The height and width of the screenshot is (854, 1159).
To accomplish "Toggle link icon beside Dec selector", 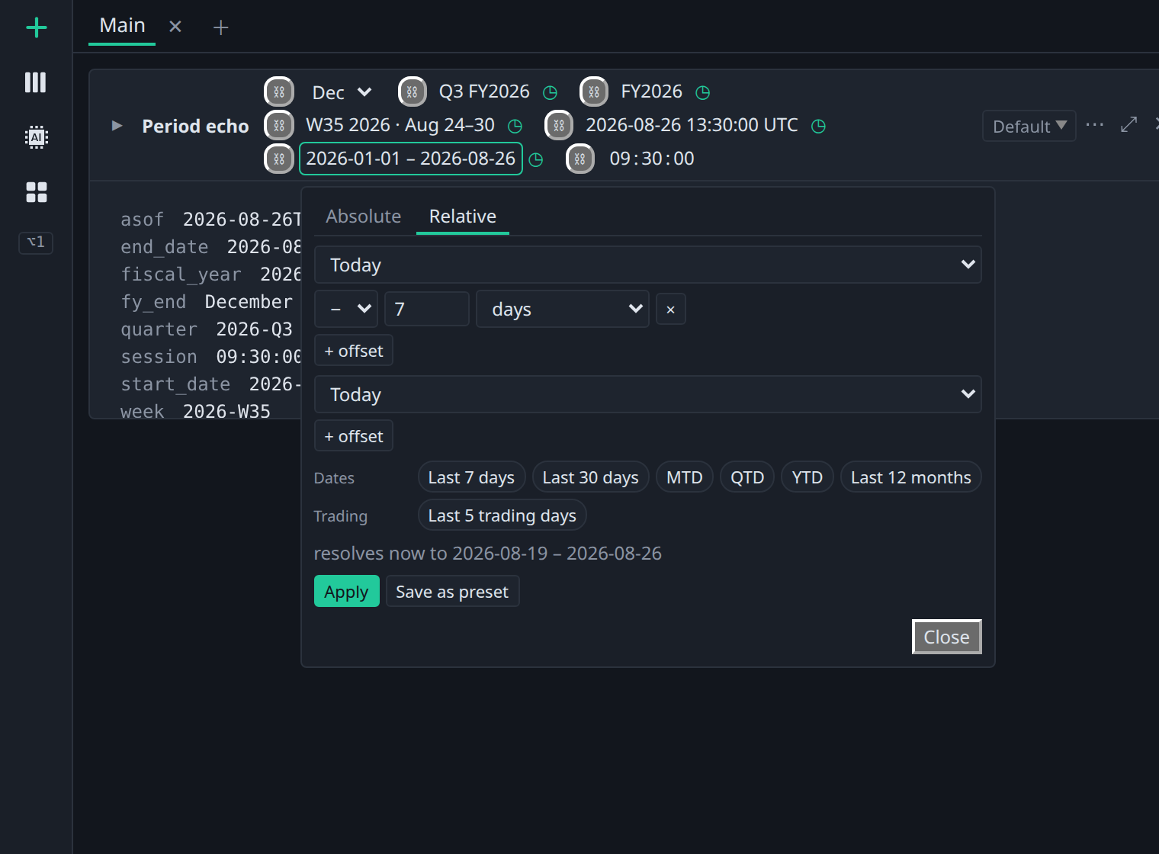I will click(279, 91).
